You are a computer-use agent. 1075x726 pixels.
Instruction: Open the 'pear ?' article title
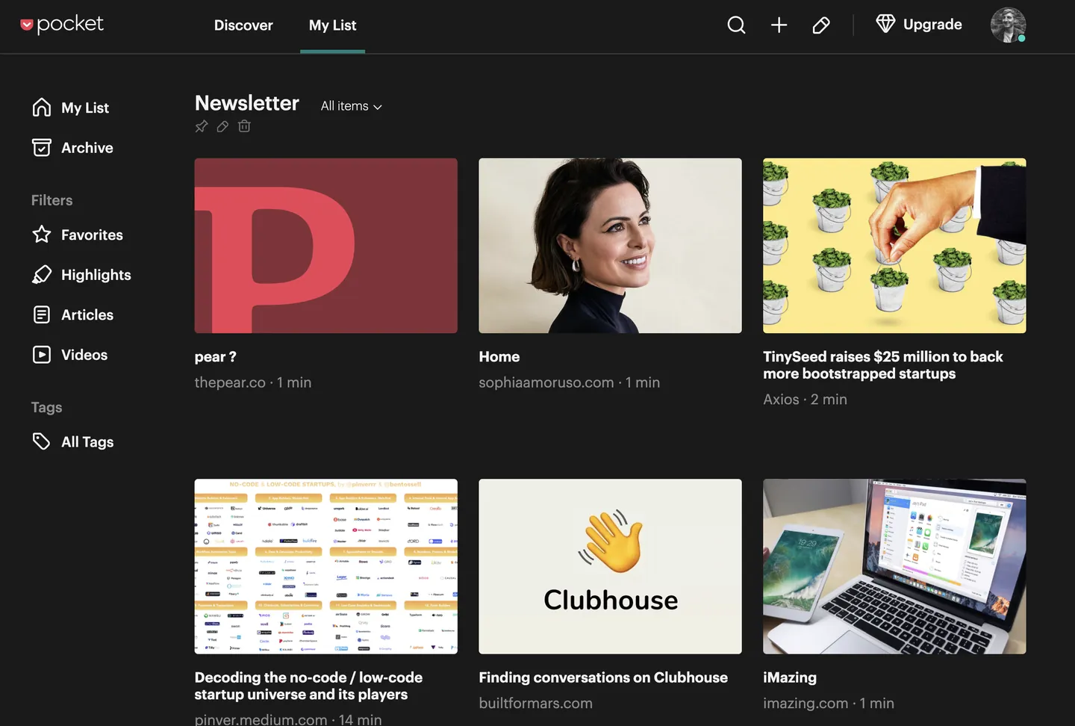coord(215,357)
